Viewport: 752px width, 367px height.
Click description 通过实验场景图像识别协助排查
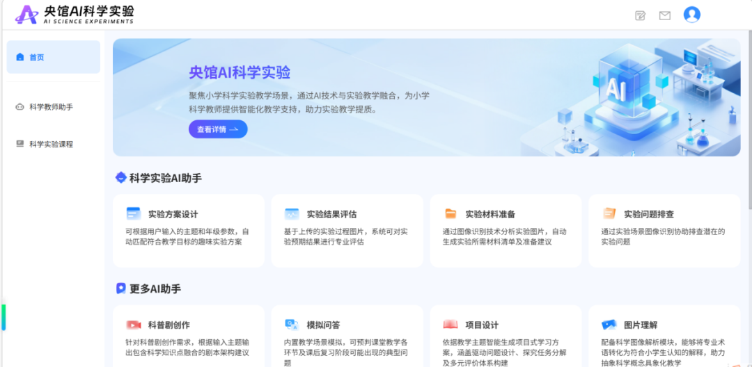click(x=664, y=236)
